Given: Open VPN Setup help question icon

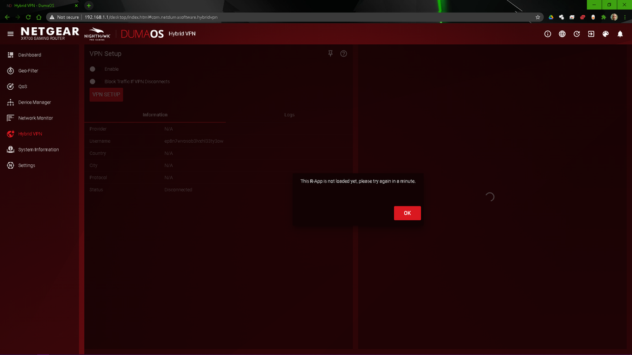Looking at the screenshot, I should pyautogui.click(x=344, y=54).
